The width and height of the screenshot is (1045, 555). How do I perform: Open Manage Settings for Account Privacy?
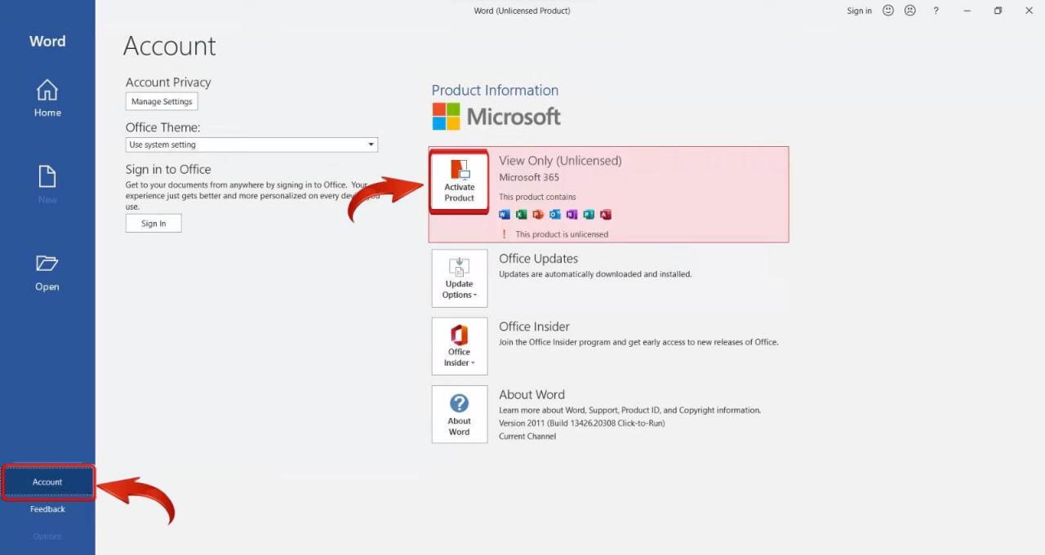tap(161, 101)
